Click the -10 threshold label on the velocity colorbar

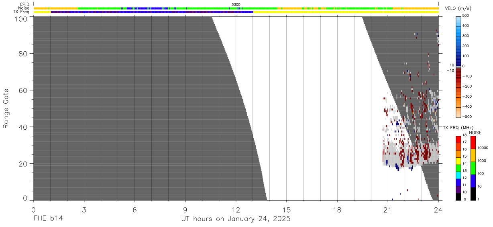[450, 70]
